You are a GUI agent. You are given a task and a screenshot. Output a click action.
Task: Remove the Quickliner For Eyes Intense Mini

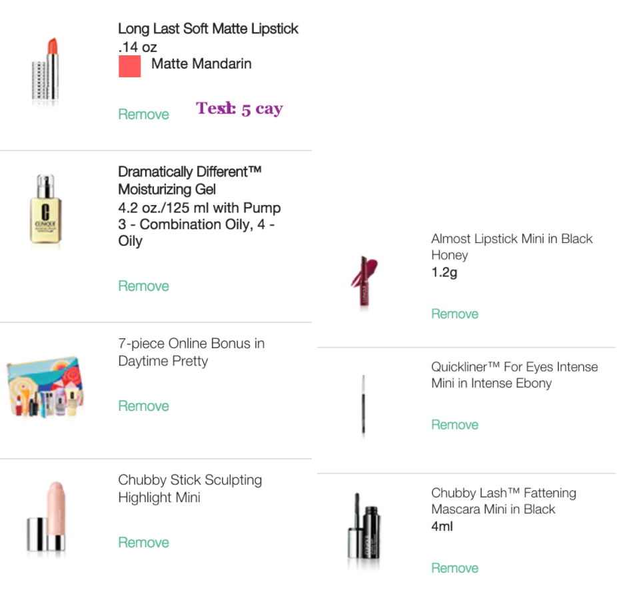(x=455, y=425)
